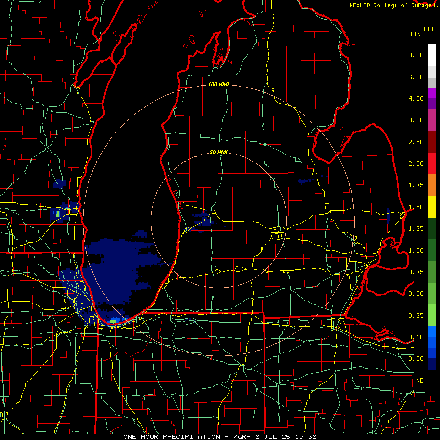Click the '0.25' legend value

(x=416, y=316)
